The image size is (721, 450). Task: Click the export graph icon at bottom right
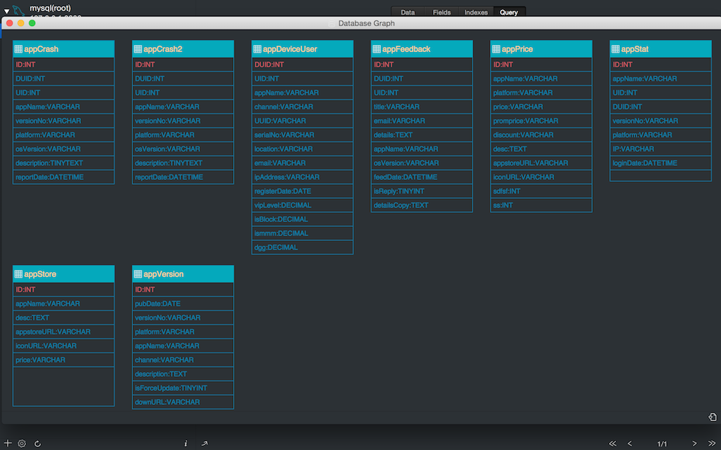pos(713,417)
